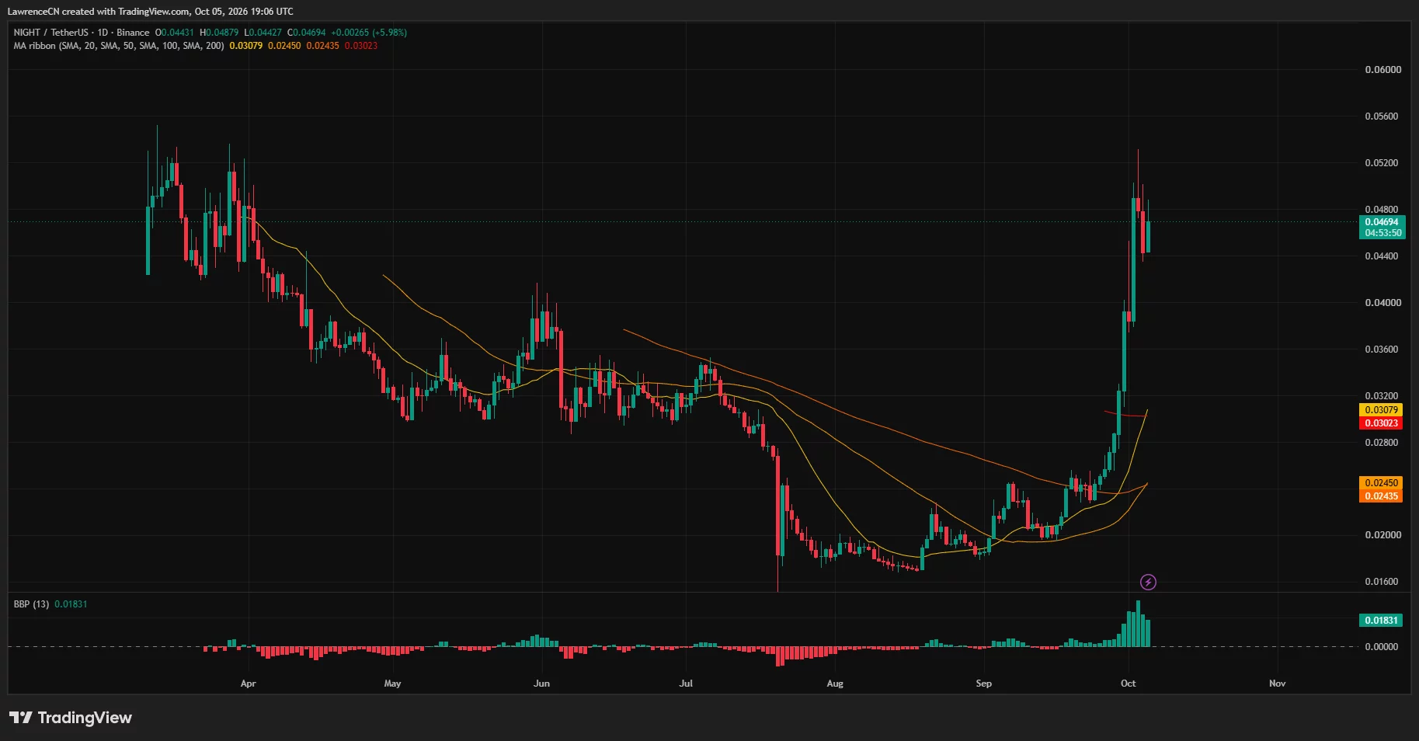This screenshot has width=1419, height=741.
Task: Click the Apr label on the time axis
Action: tap(248, 684)
